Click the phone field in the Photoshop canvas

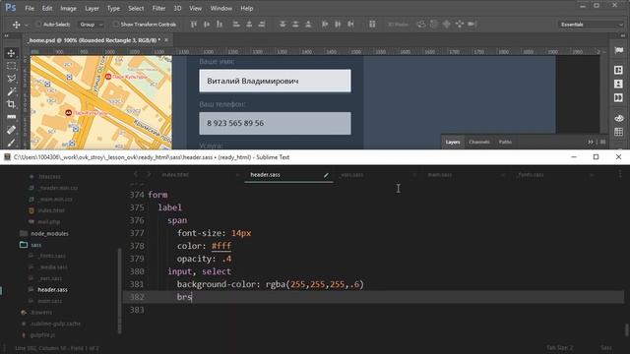point(275,123)
